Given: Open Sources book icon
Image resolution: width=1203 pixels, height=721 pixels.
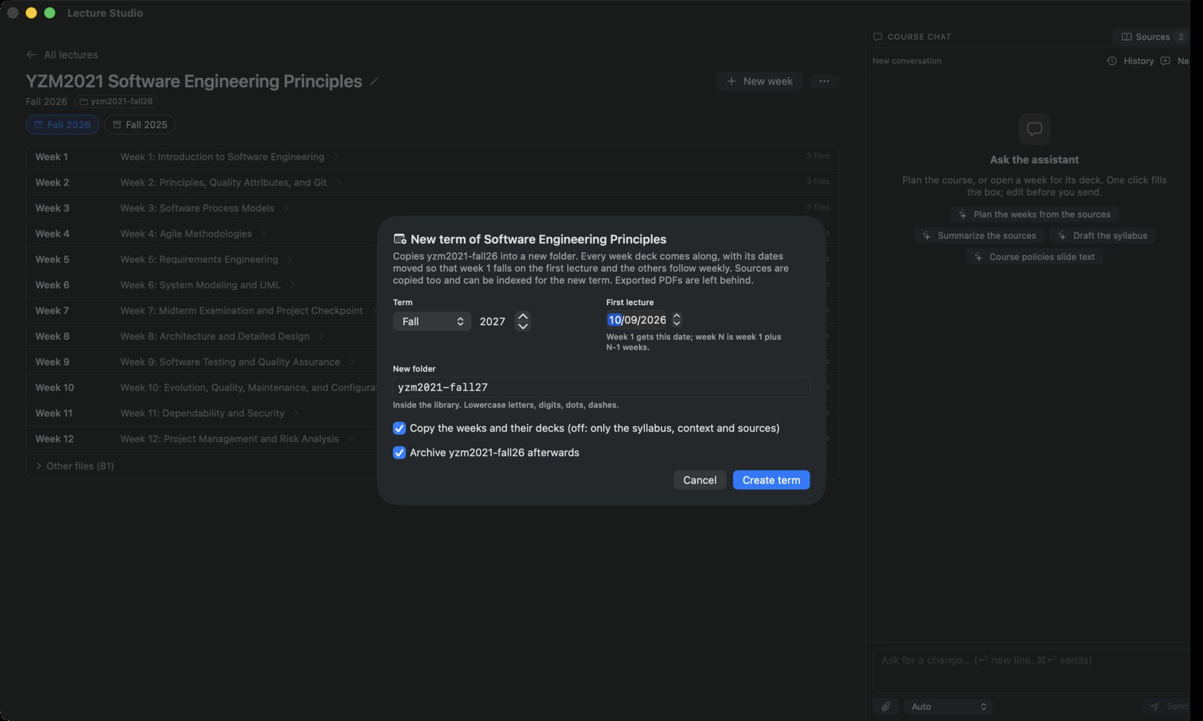Looking at the screenshot, I should 1127,37.
